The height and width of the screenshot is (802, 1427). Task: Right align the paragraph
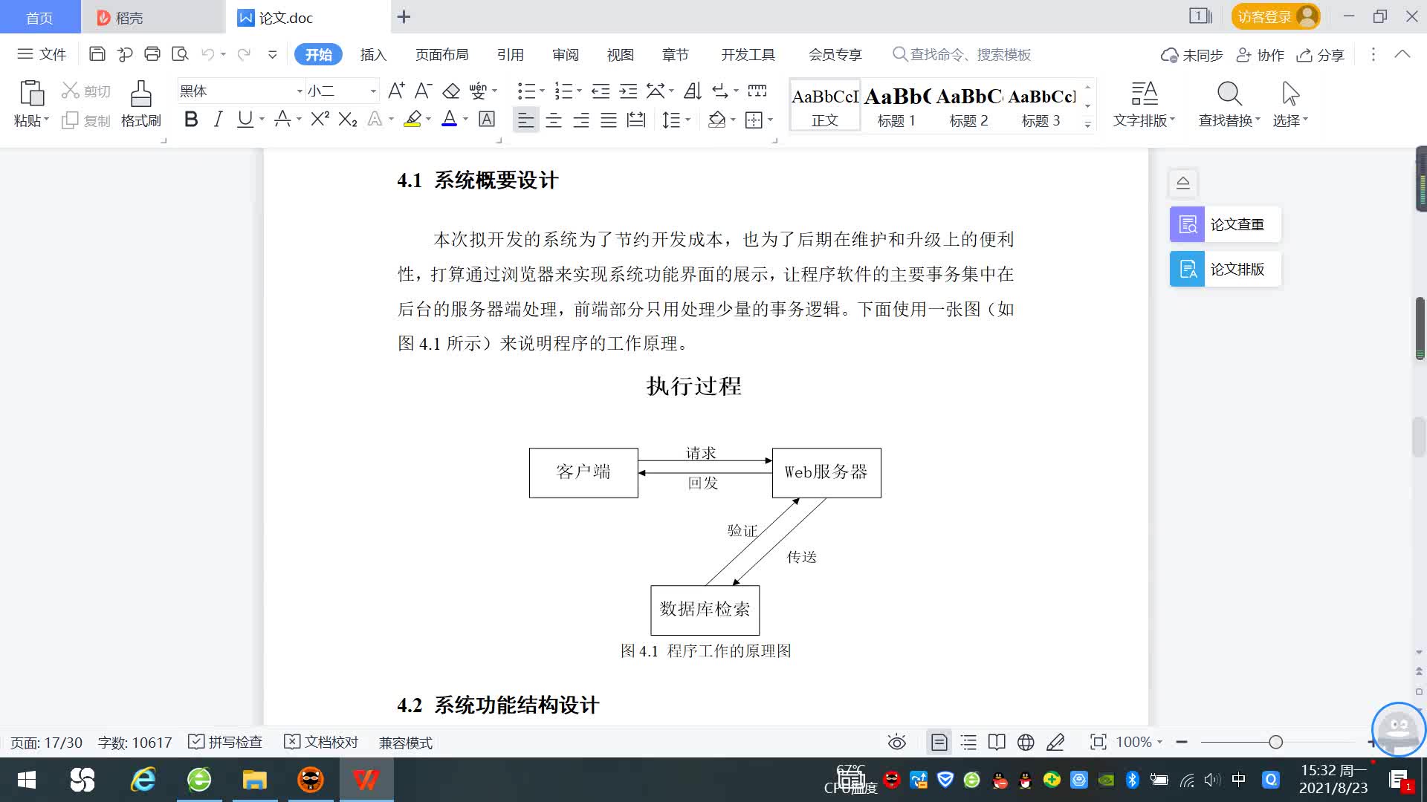(581, 120)
